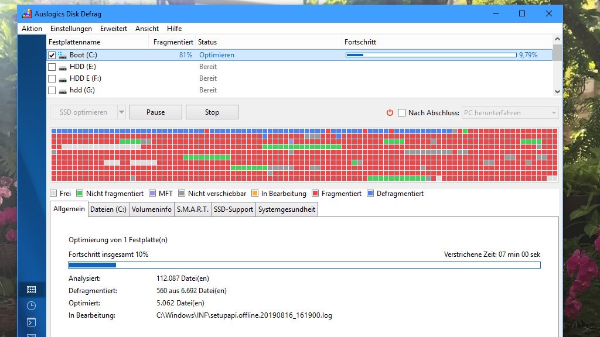Open the scheduler clock icon in sidebar
The image size is (600, 337).
(32, 305)
